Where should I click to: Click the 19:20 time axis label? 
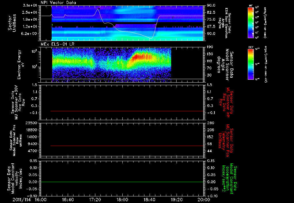[x=177, y=200]
